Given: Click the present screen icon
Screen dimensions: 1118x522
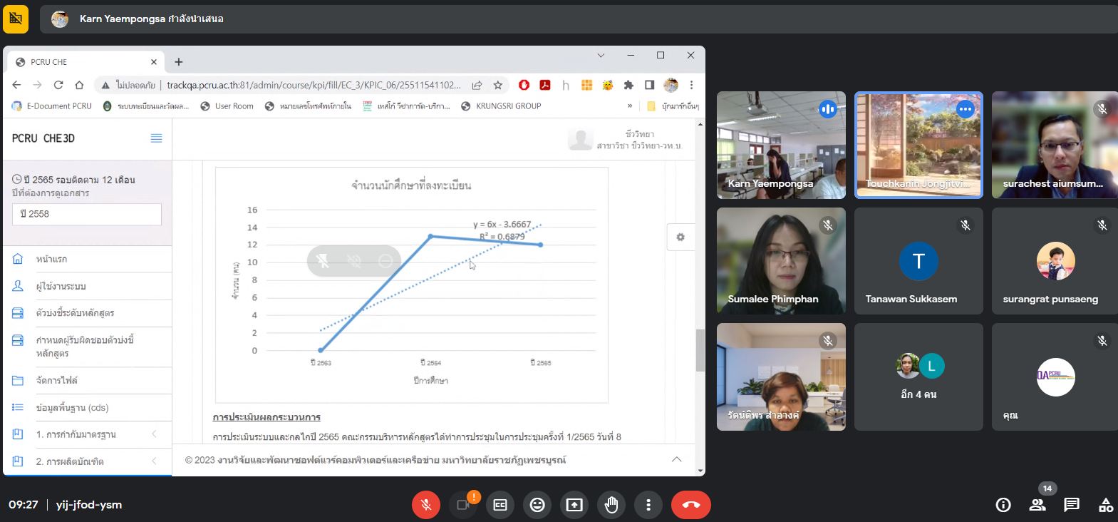Looking at the screenshot, I should coord(574,505).
